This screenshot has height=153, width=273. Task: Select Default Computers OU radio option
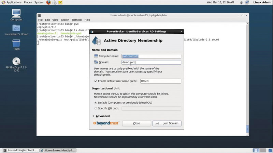click(96, 103)
